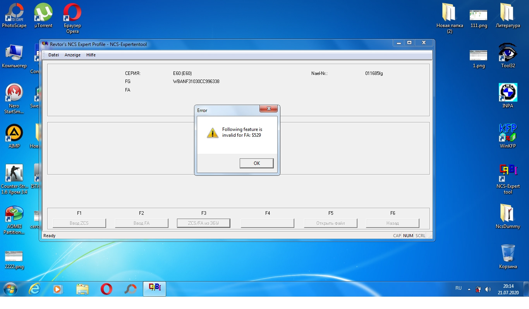The image size is (529, 309).
Task: Select the NcsDummy folder icon
Action: [508, 216]
